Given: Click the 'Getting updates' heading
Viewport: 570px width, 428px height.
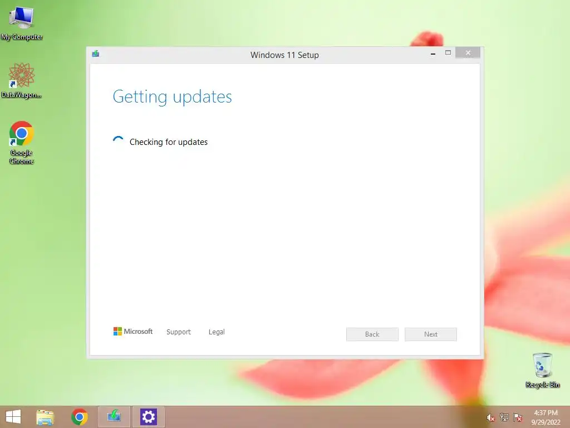Looking at the screenshot, I should [173, 97].
